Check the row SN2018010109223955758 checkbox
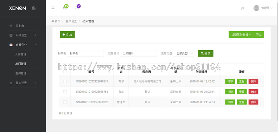Screen dimensions: 278x132 (x=65, y=92)
